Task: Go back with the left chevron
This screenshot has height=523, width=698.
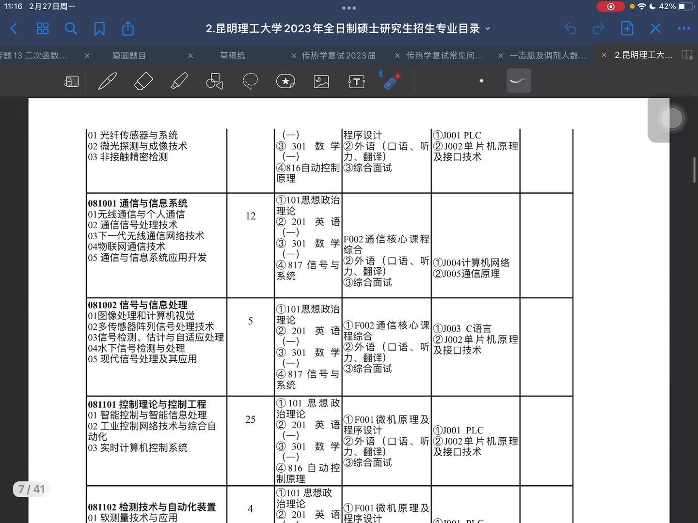Action: click(x=14, y=29)
